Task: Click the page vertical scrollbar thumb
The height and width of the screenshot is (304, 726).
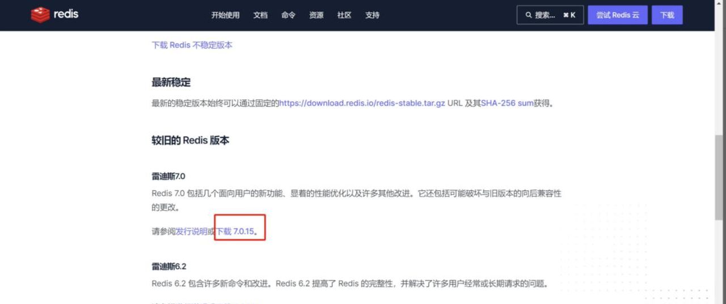Action: (719, 177)
